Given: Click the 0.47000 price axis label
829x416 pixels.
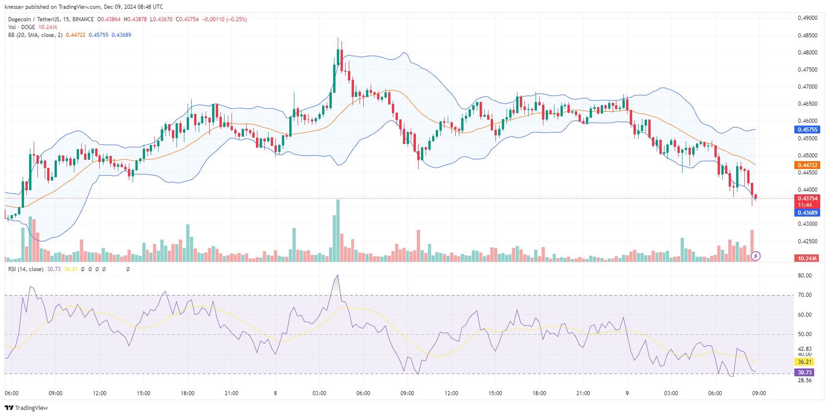Looking at the screenshot, I should [807, 87].
